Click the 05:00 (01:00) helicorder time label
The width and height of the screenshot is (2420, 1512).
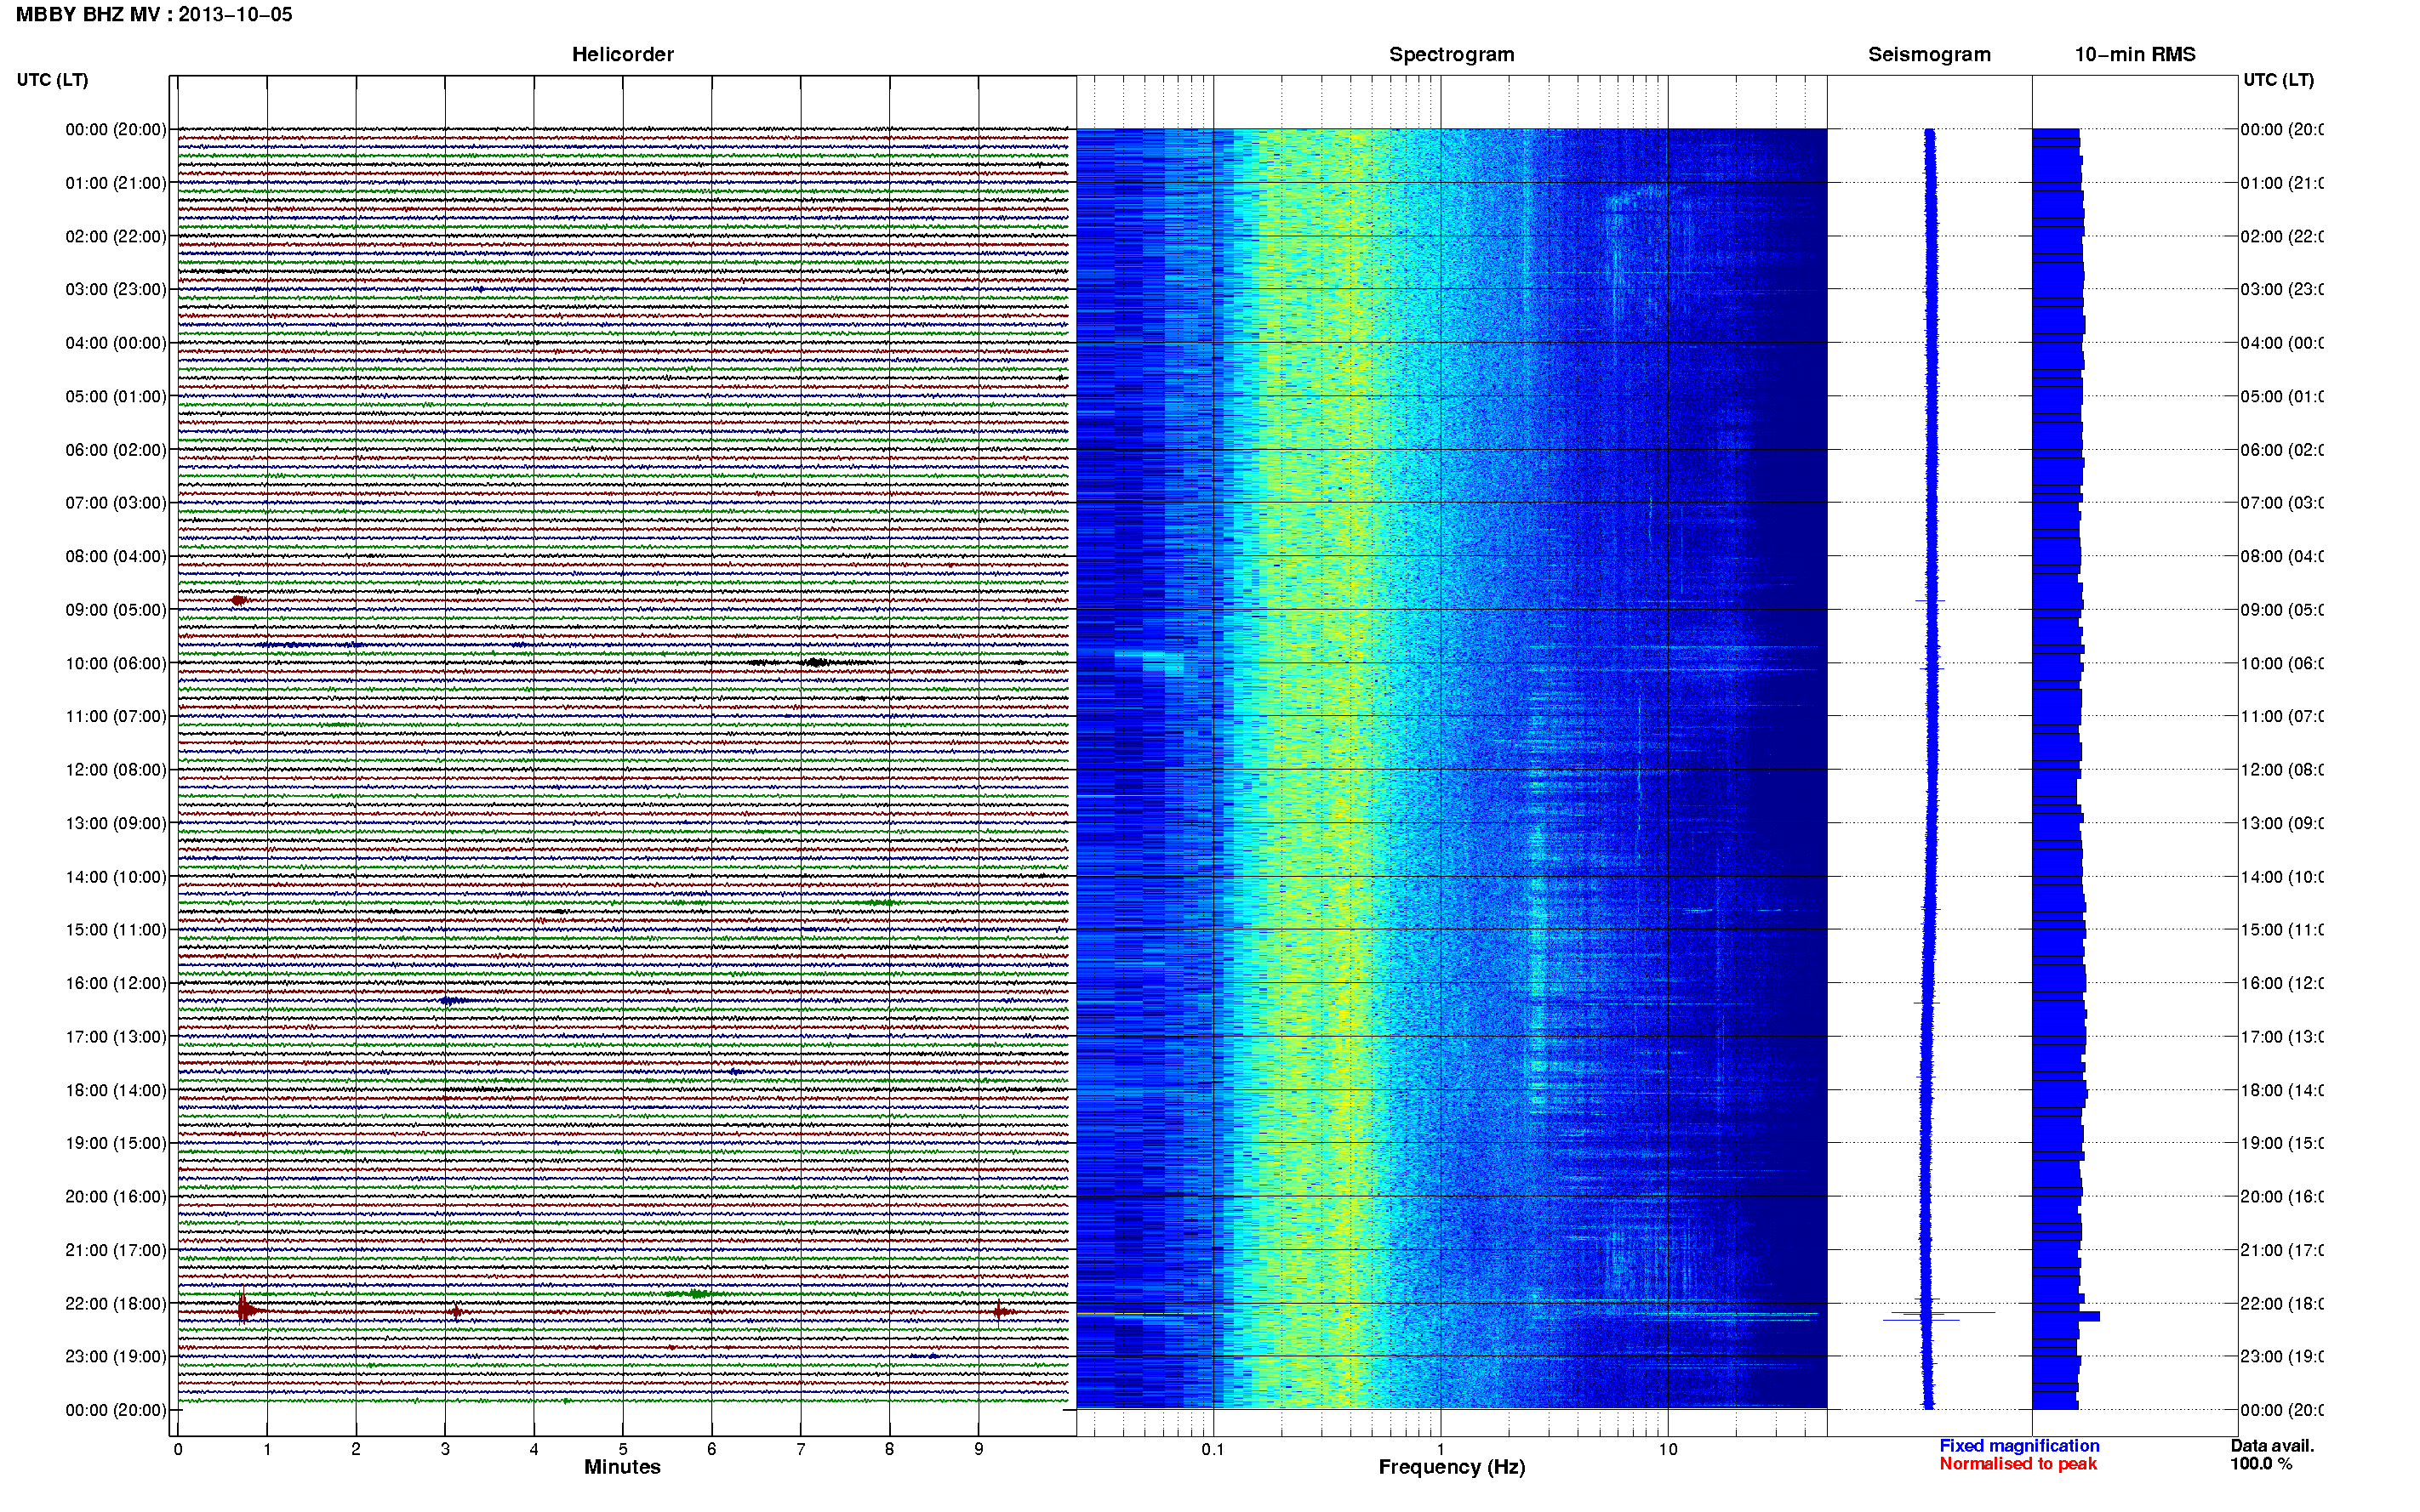pyautogui.click(x=116, y=396)
